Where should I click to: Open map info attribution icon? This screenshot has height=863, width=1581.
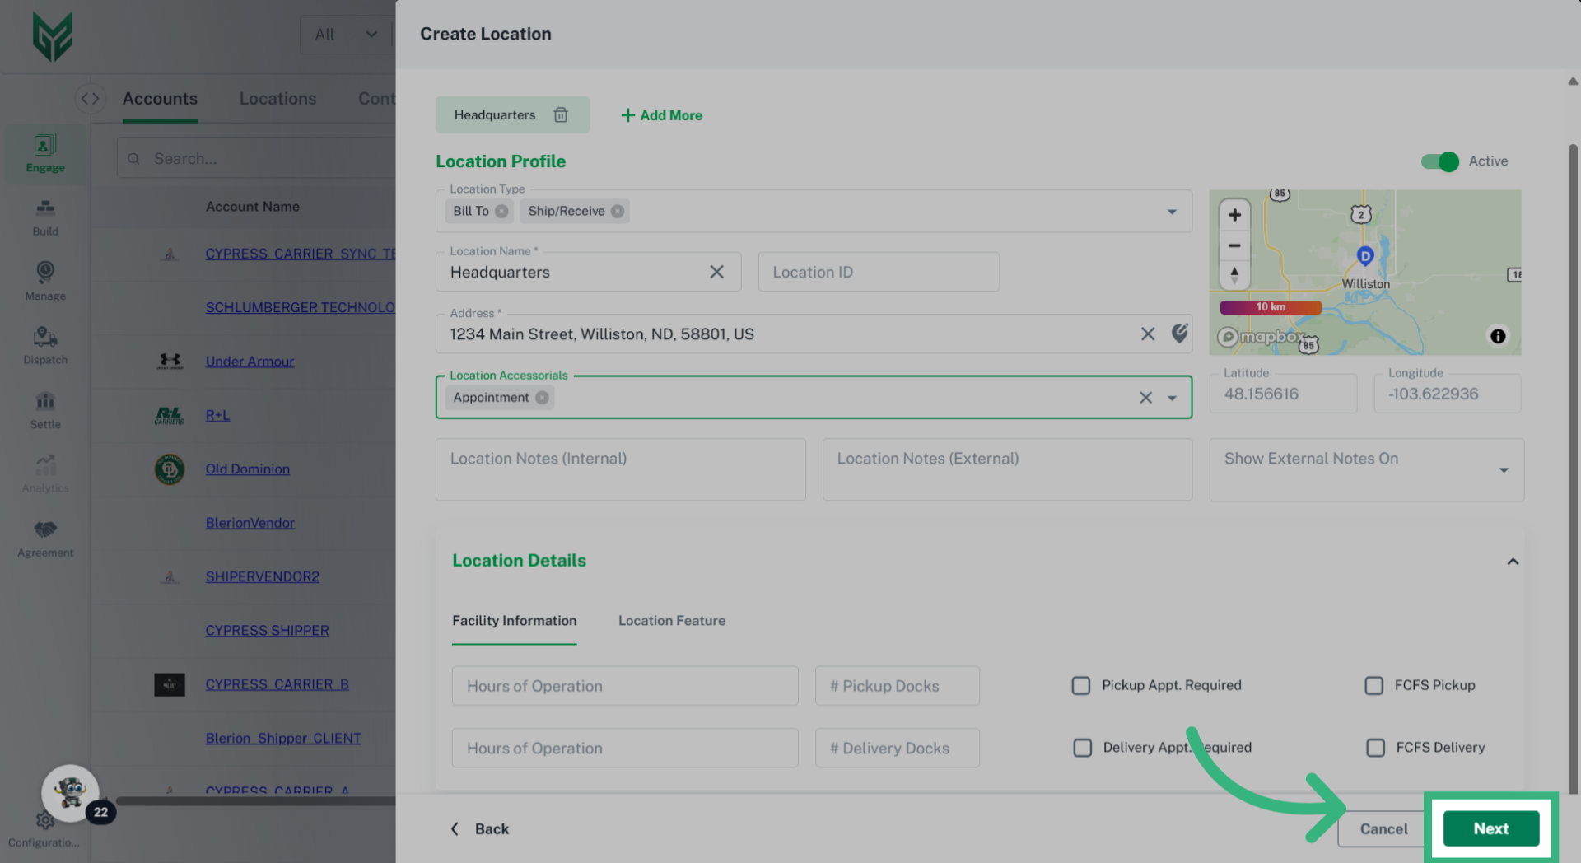click(x=1498, y=336)
